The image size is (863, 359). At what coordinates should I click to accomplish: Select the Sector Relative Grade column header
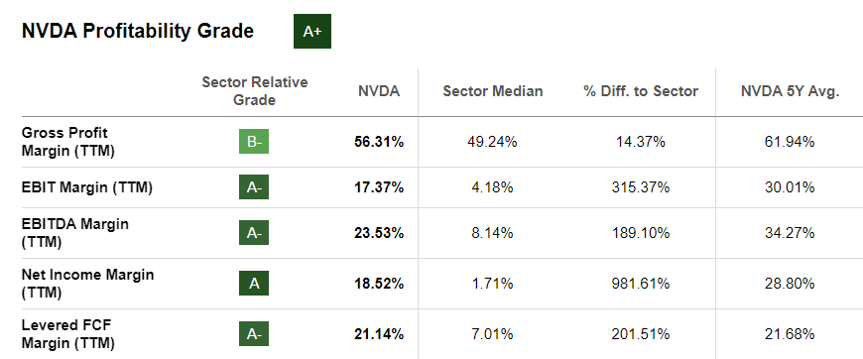click(x=254, y=91)
